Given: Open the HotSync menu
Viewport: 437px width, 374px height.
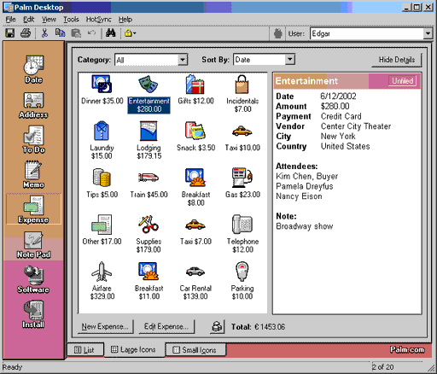Looking at the screenshot, I should point(98,20).
